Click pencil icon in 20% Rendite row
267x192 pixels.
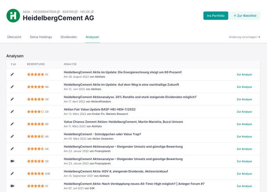point(12,99)
